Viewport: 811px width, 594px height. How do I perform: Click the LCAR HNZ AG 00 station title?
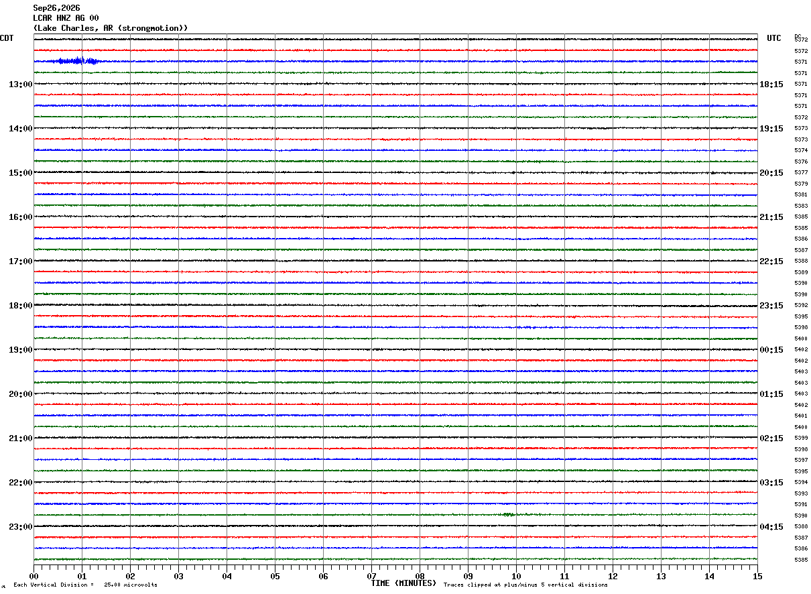[66, 18]
